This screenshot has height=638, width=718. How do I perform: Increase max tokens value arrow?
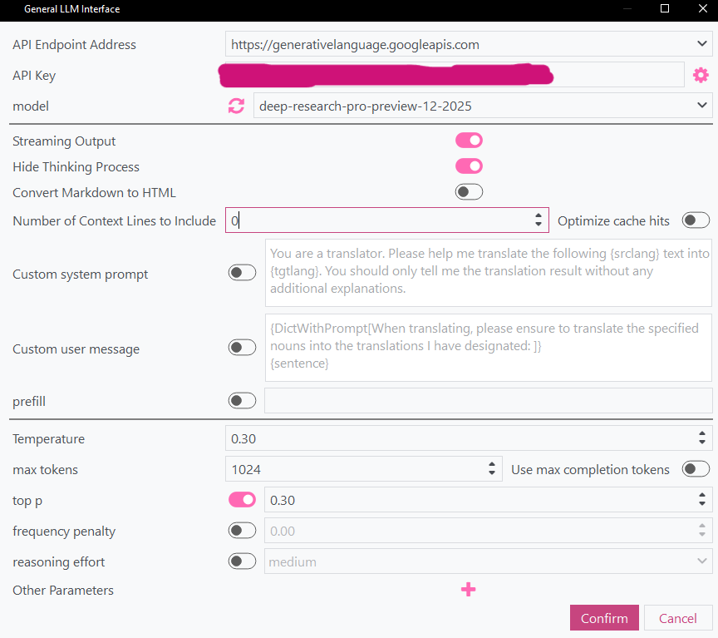492,464
